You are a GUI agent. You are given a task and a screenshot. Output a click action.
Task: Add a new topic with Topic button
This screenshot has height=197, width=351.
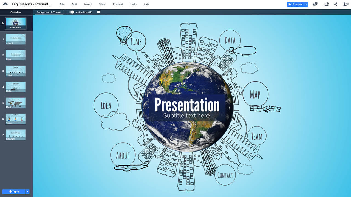(x=14, y=192)
